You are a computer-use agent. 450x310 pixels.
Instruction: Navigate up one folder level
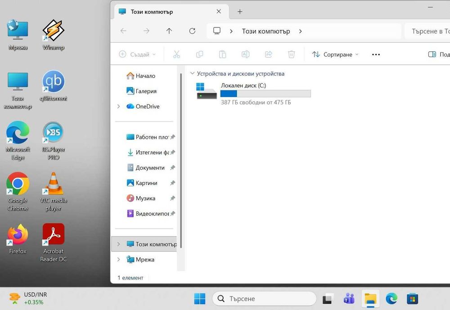click(x=169, y=31)
